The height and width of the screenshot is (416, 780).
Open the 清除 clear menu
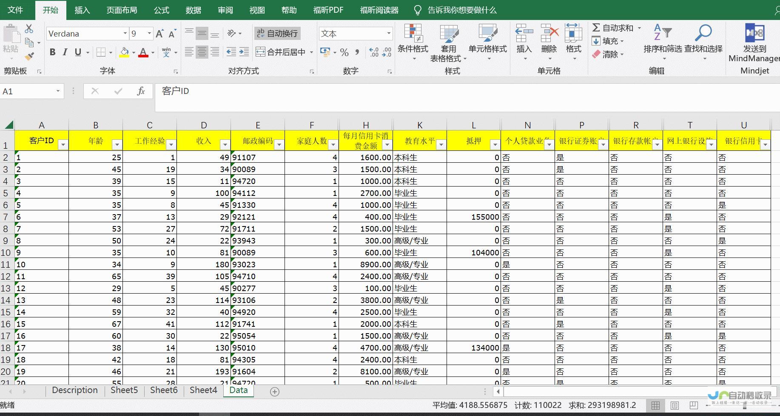click(607, 54)
